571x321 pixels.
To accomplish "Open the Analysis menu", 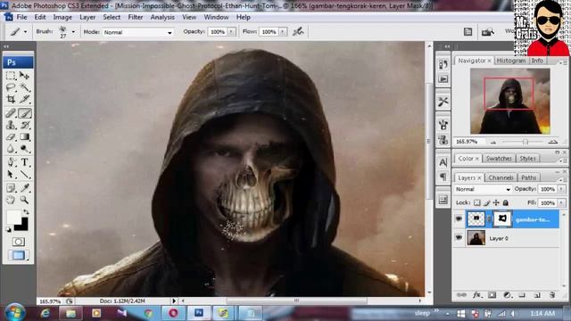I will 162,17.
